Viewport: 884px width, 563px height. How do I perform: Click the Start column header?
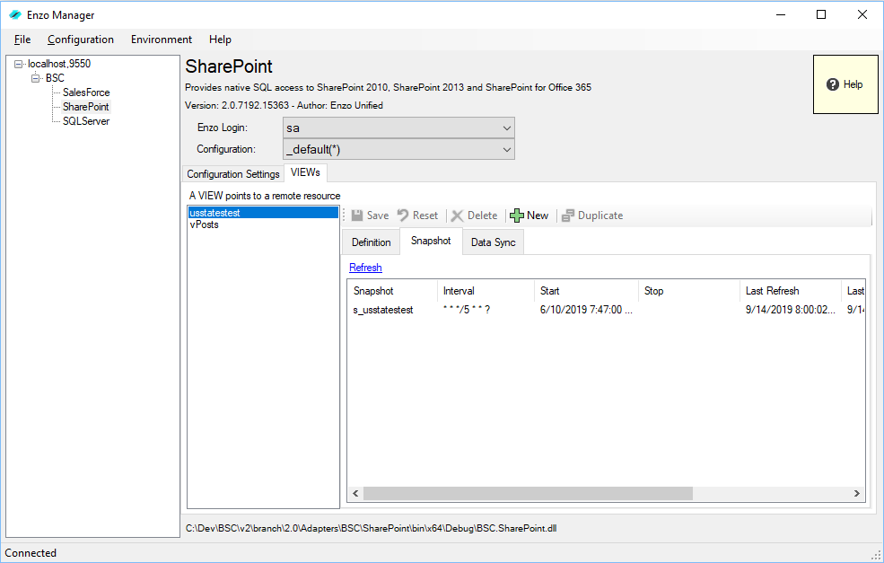coord(586,291)
